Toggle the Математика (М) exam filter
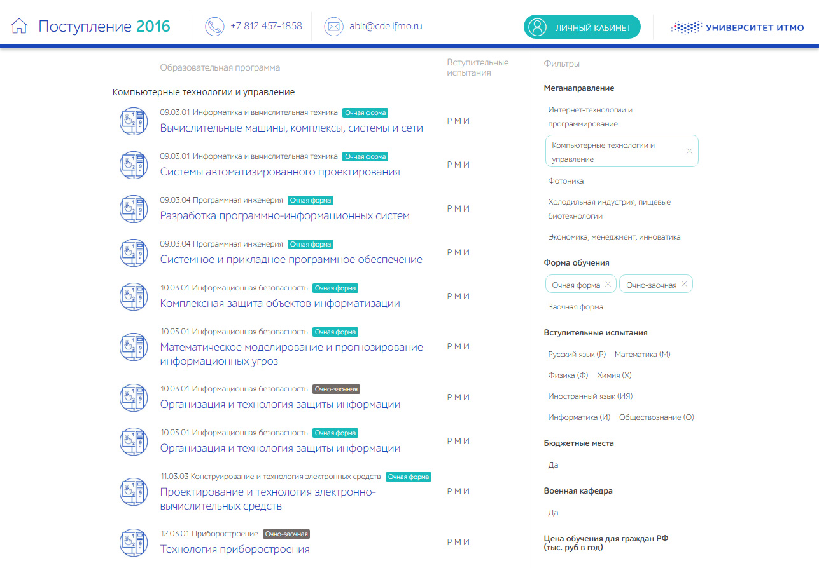Screen dimensions: 819x568 pyautogui.click(x=643, y=355)
